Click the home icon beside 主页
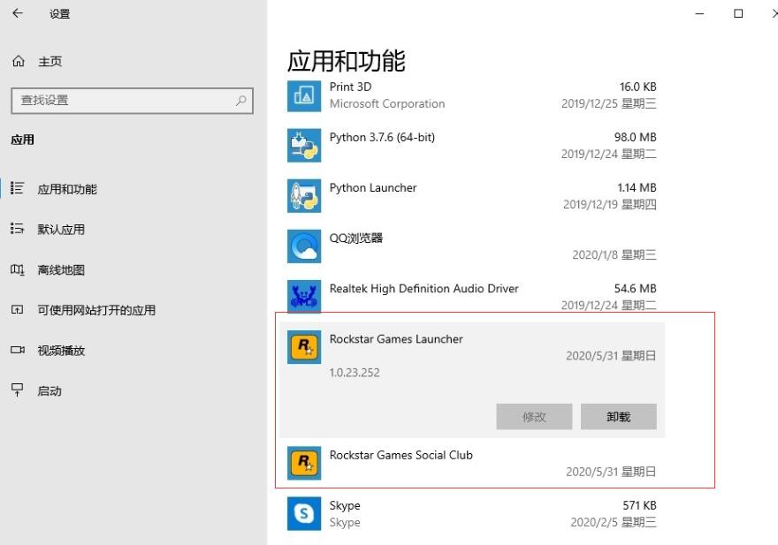 click(x=19, y=61)
